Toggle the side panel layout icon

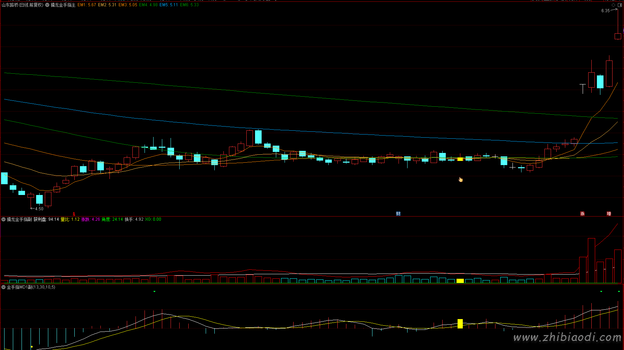(619, 5)
